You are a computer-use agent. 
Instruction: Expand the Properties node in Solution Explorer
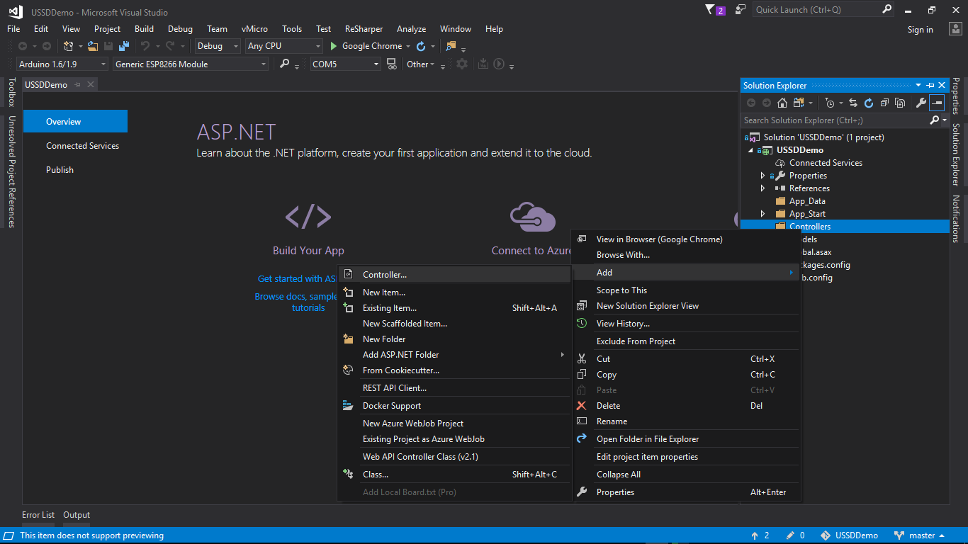point(762,176)
